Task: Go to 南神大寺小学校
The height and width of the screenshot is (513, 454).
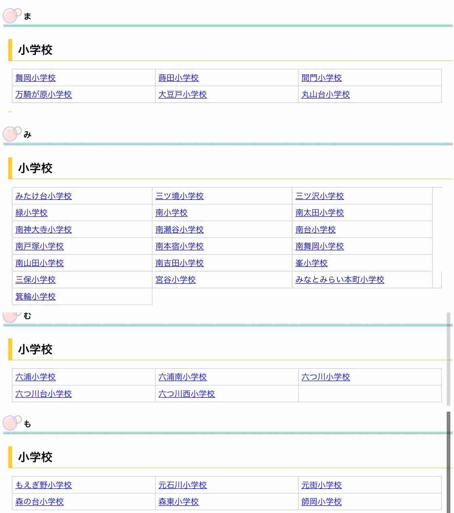Action: click(x=44, y=230)
